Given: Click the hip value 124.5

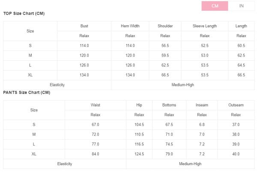Looking at the screenshot, I should (139, 154).
